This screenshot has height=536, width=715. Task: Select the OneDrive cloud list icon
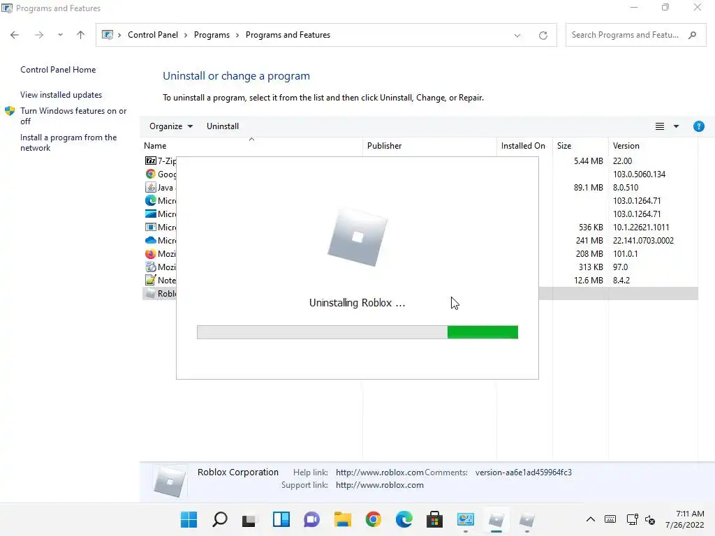click(151, 240)
